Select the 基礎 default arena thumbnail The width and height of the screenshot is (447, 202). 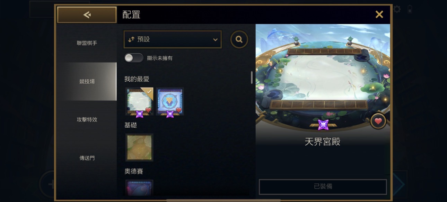[x=139, y=148]
